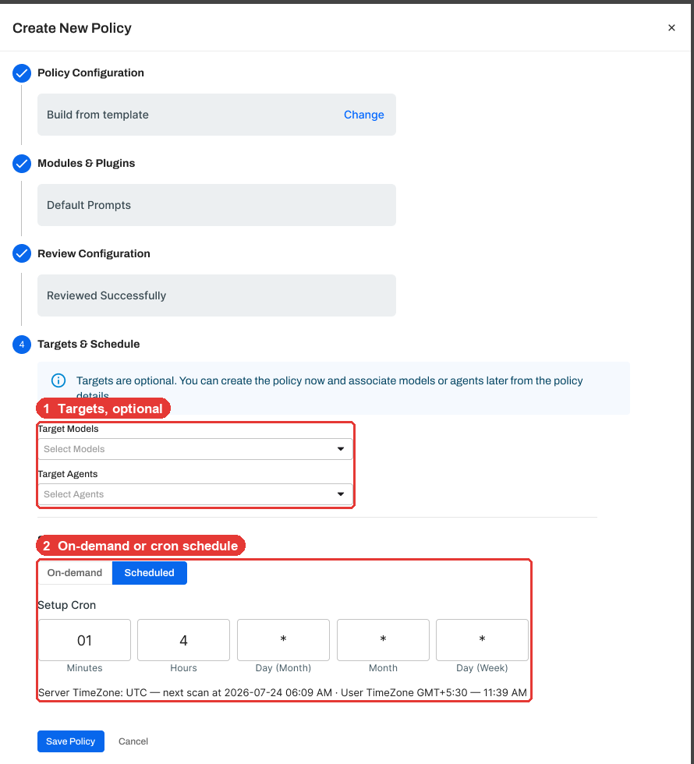
Task: Edit the cron Month field
Action: coord(383,640)
